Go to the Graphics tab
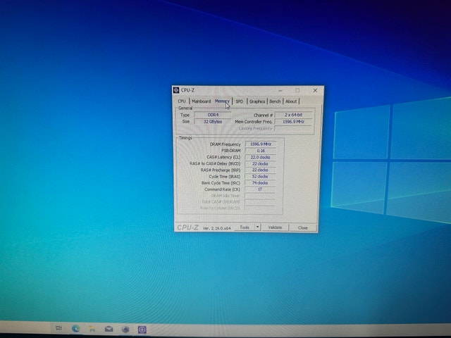 pos(257,101)
